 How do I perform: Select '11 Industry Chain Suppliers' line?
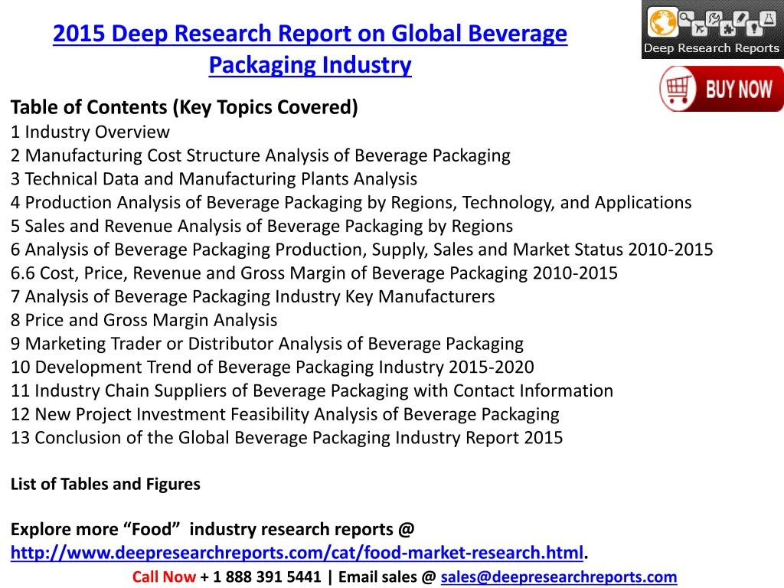(312, 390)
